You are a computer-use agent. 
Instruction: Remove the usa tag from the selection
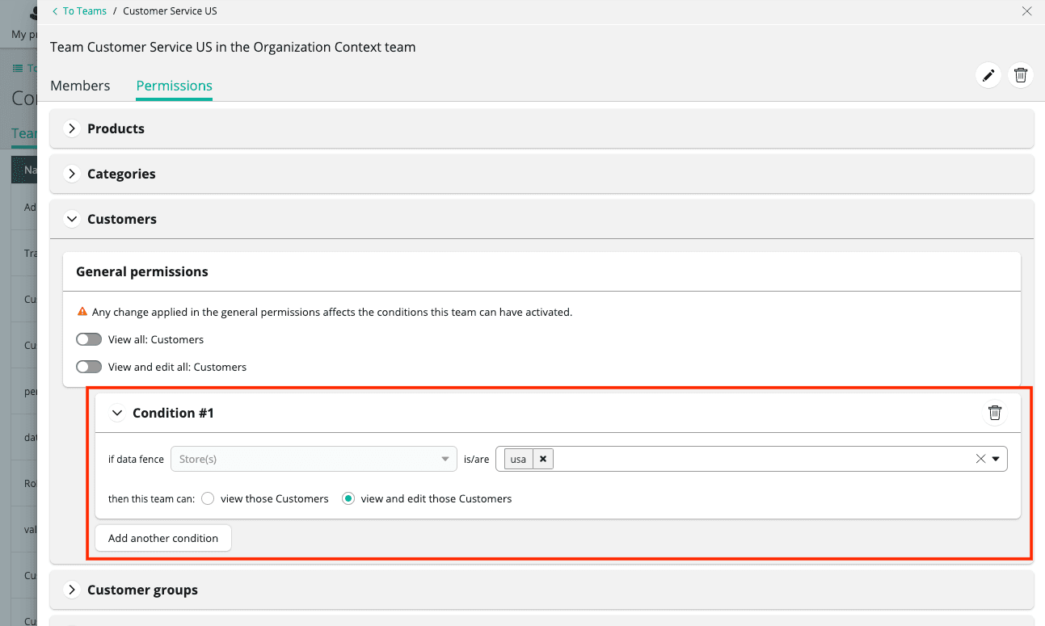point(543,458)
